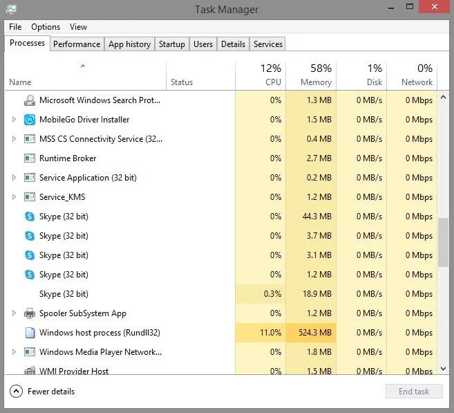Click the 44.3 MB memory value

316,217
